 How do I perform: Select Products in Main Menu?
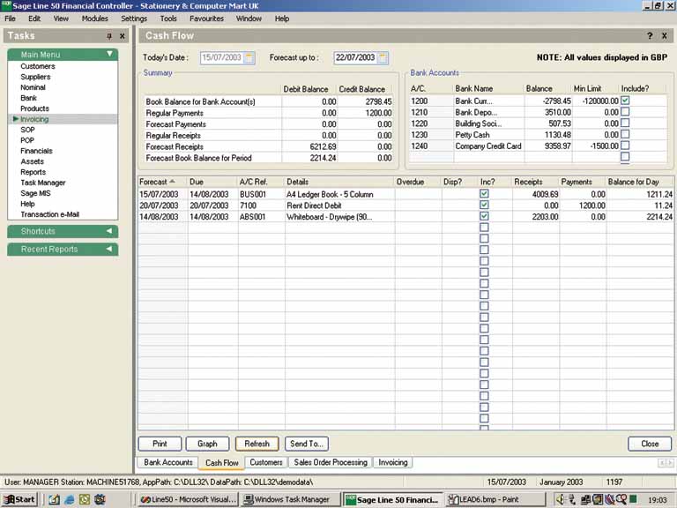[35, 108]
